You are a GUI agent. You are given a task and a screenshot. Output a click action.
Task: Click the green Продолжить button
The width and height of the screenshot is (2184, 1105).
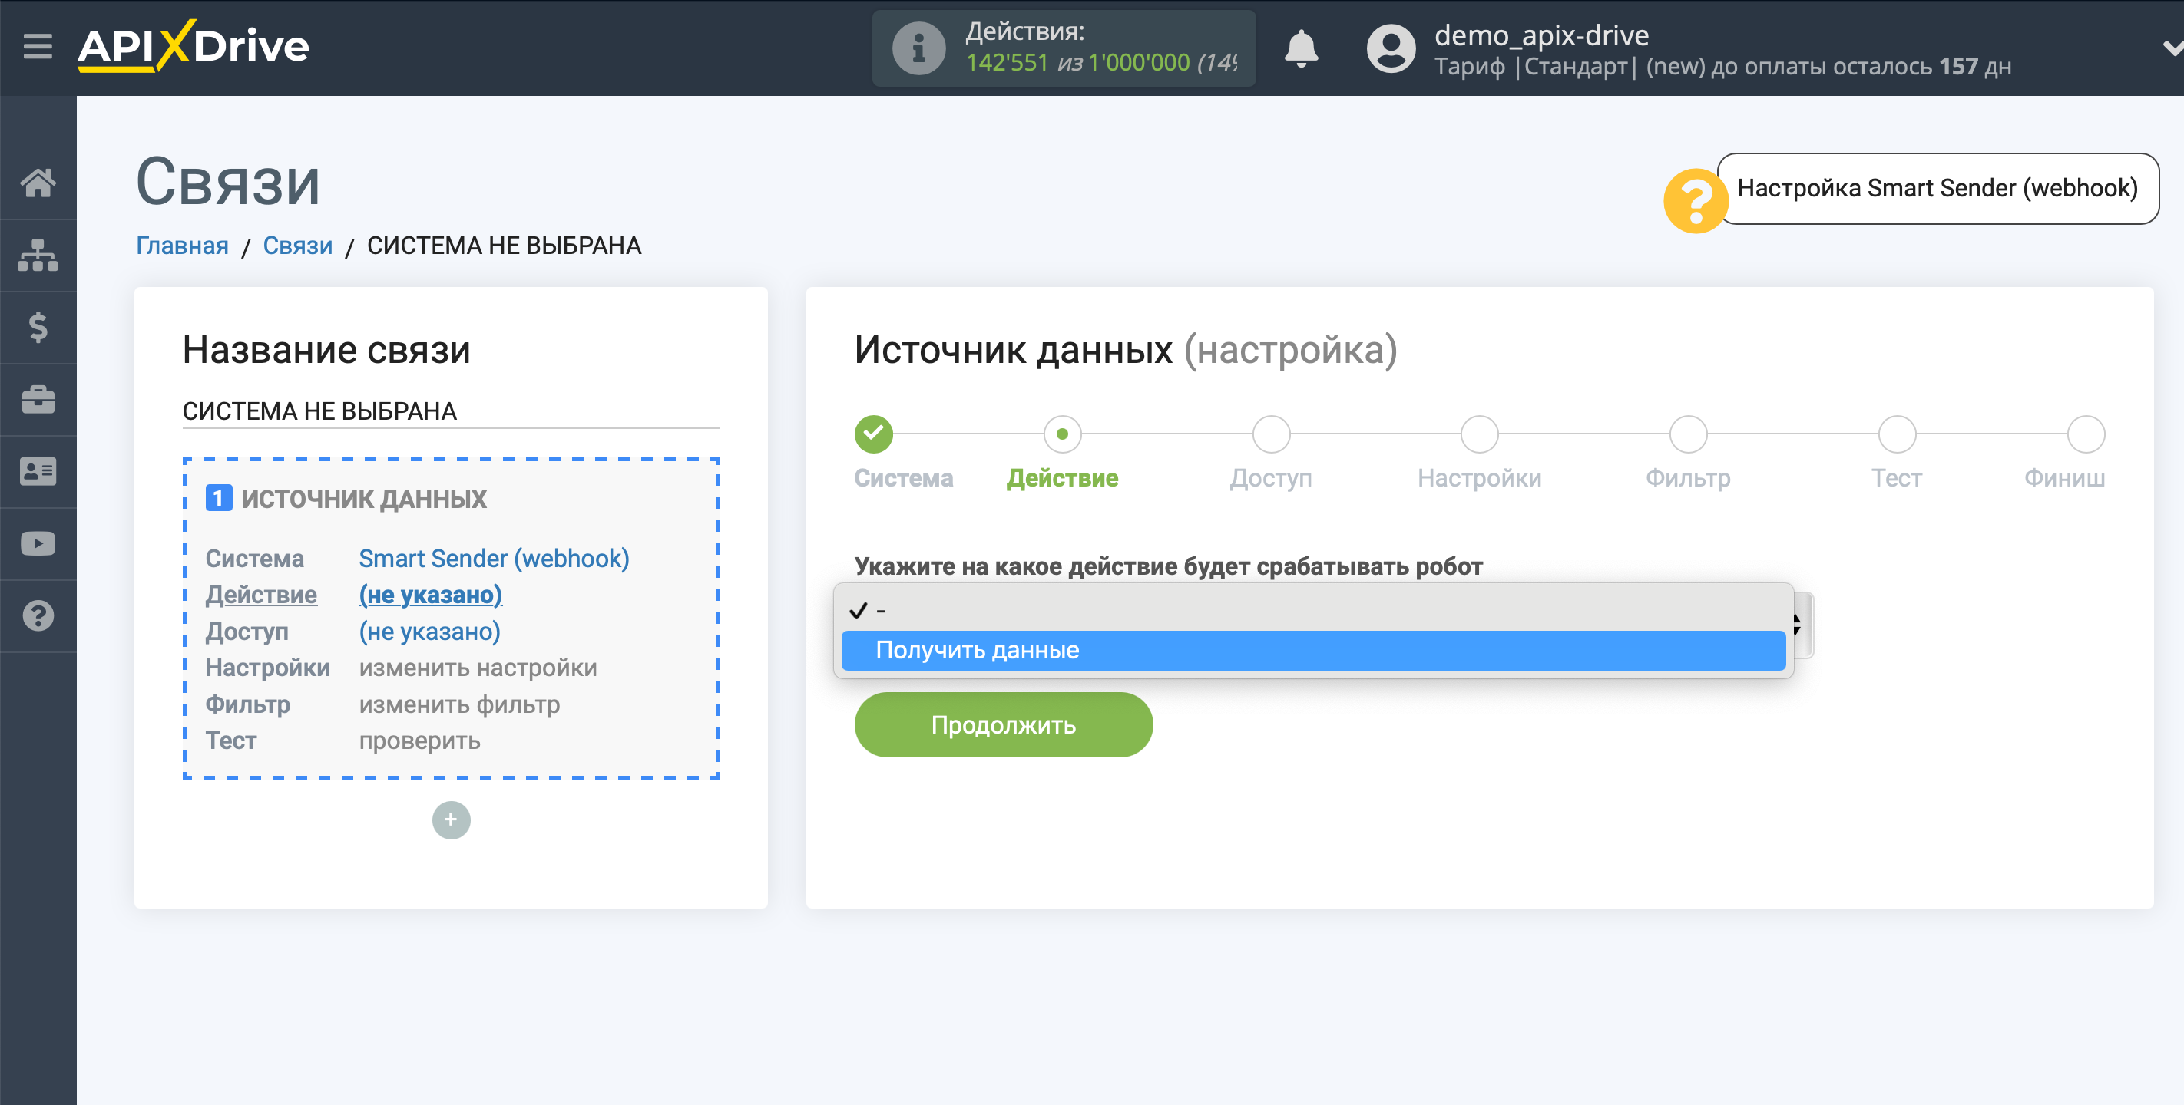tap(1003, 724)
